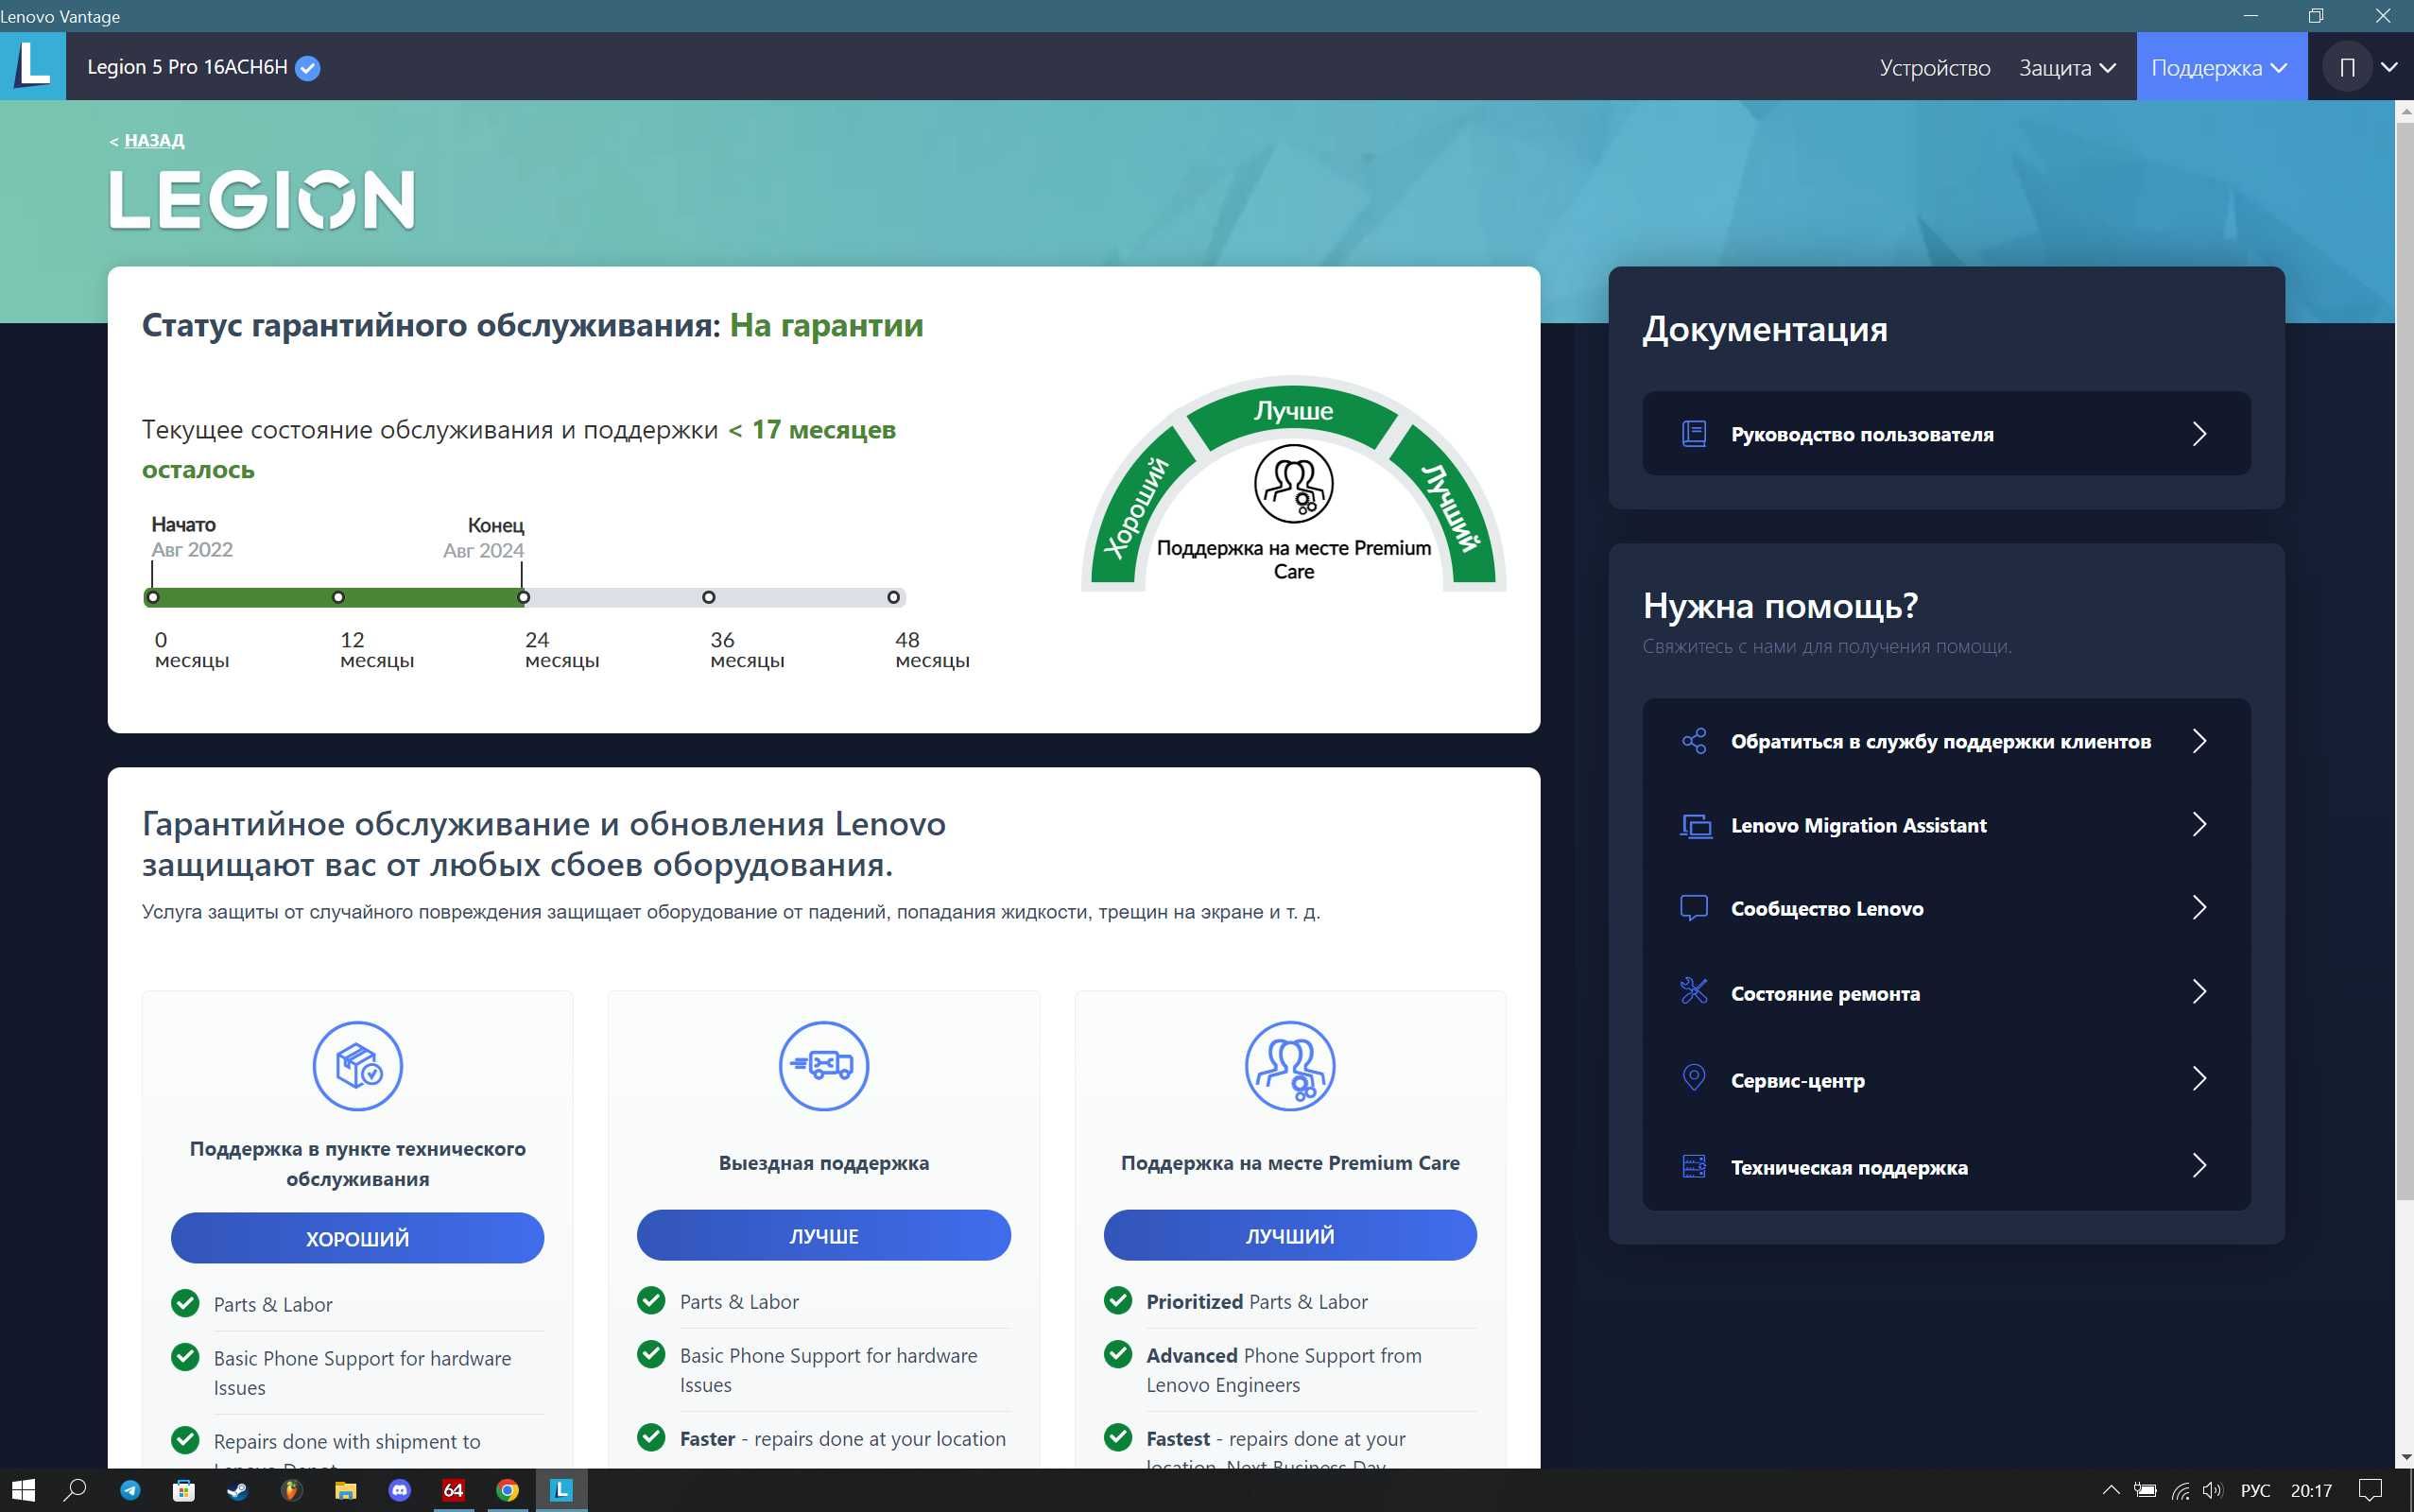2414x1512 pixels.
Task: Click the 12 months marker on warranty timeline
Action: tap(338, 597)
